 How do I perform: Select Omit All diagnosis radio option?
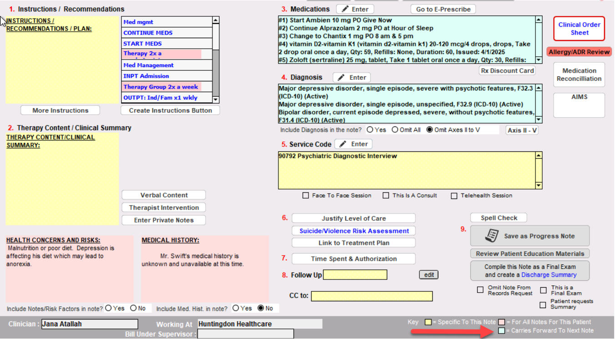click(395, 130)
